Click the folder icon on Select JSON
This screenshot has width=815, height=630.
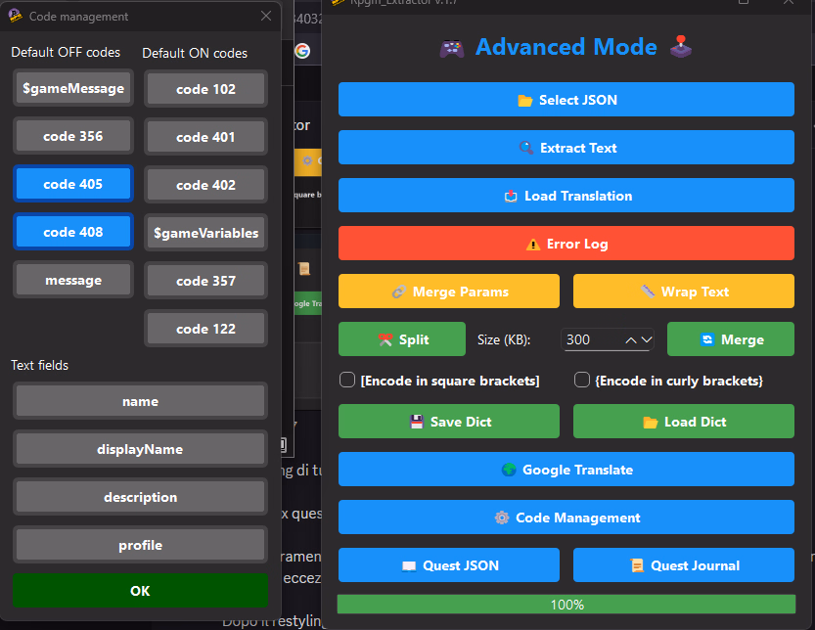pos(523,100)
